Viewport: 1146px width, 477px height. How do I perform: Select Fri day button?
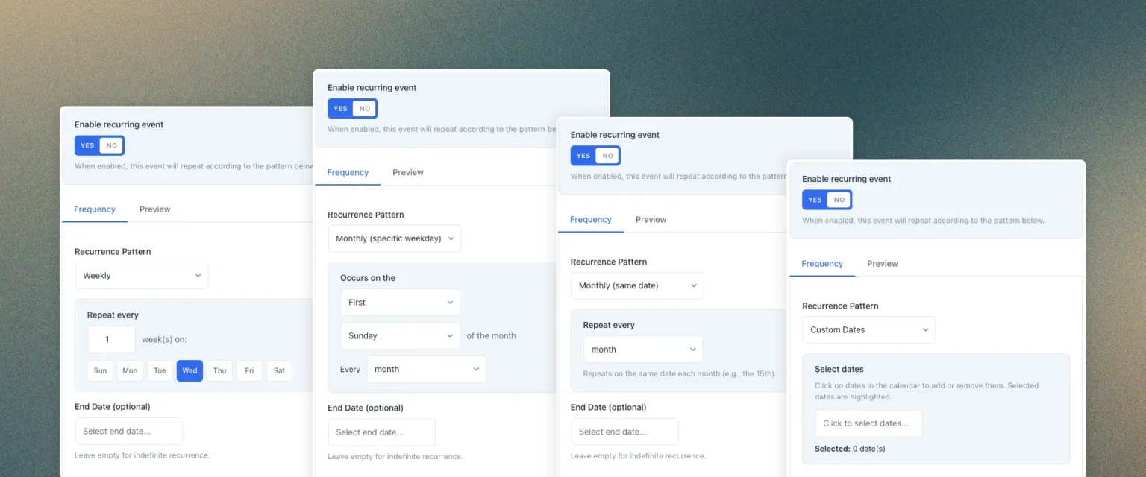[x=249, y=371]
